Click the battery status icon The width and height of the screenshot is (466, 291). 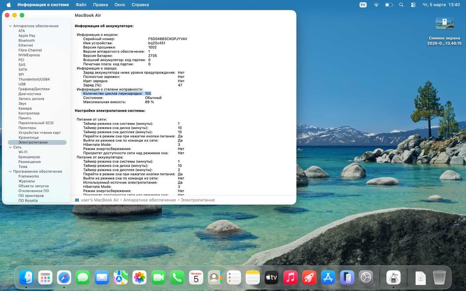(389, 5)
